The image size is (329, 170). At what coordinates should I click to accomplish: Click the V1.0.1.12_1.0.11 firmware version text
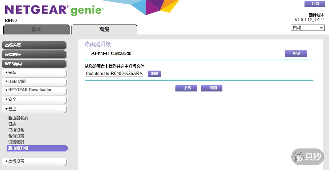click(x=309, y=20)
